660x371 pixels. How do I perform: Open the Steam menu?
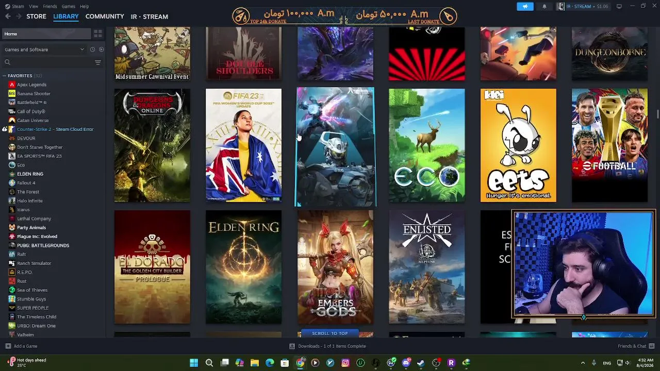coord(18,6)
